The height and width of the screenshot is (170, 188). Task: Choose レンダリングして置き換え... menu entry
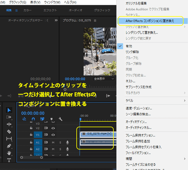(x=152, y=33)
